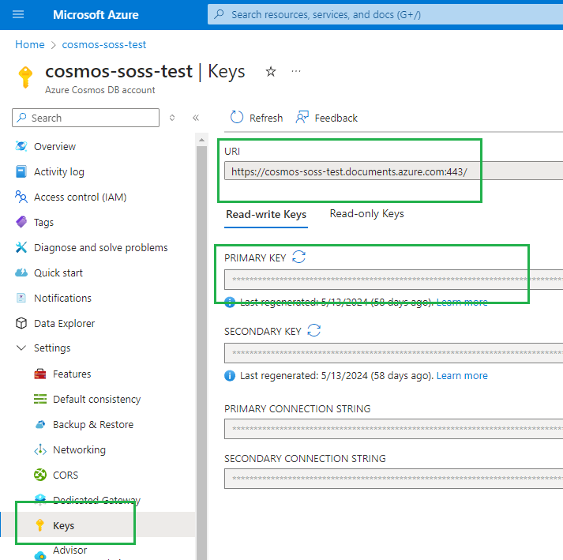Viewport: 563px width, 560px height.
Task: Open Access control (IAM)
Action: coord(80,197)
